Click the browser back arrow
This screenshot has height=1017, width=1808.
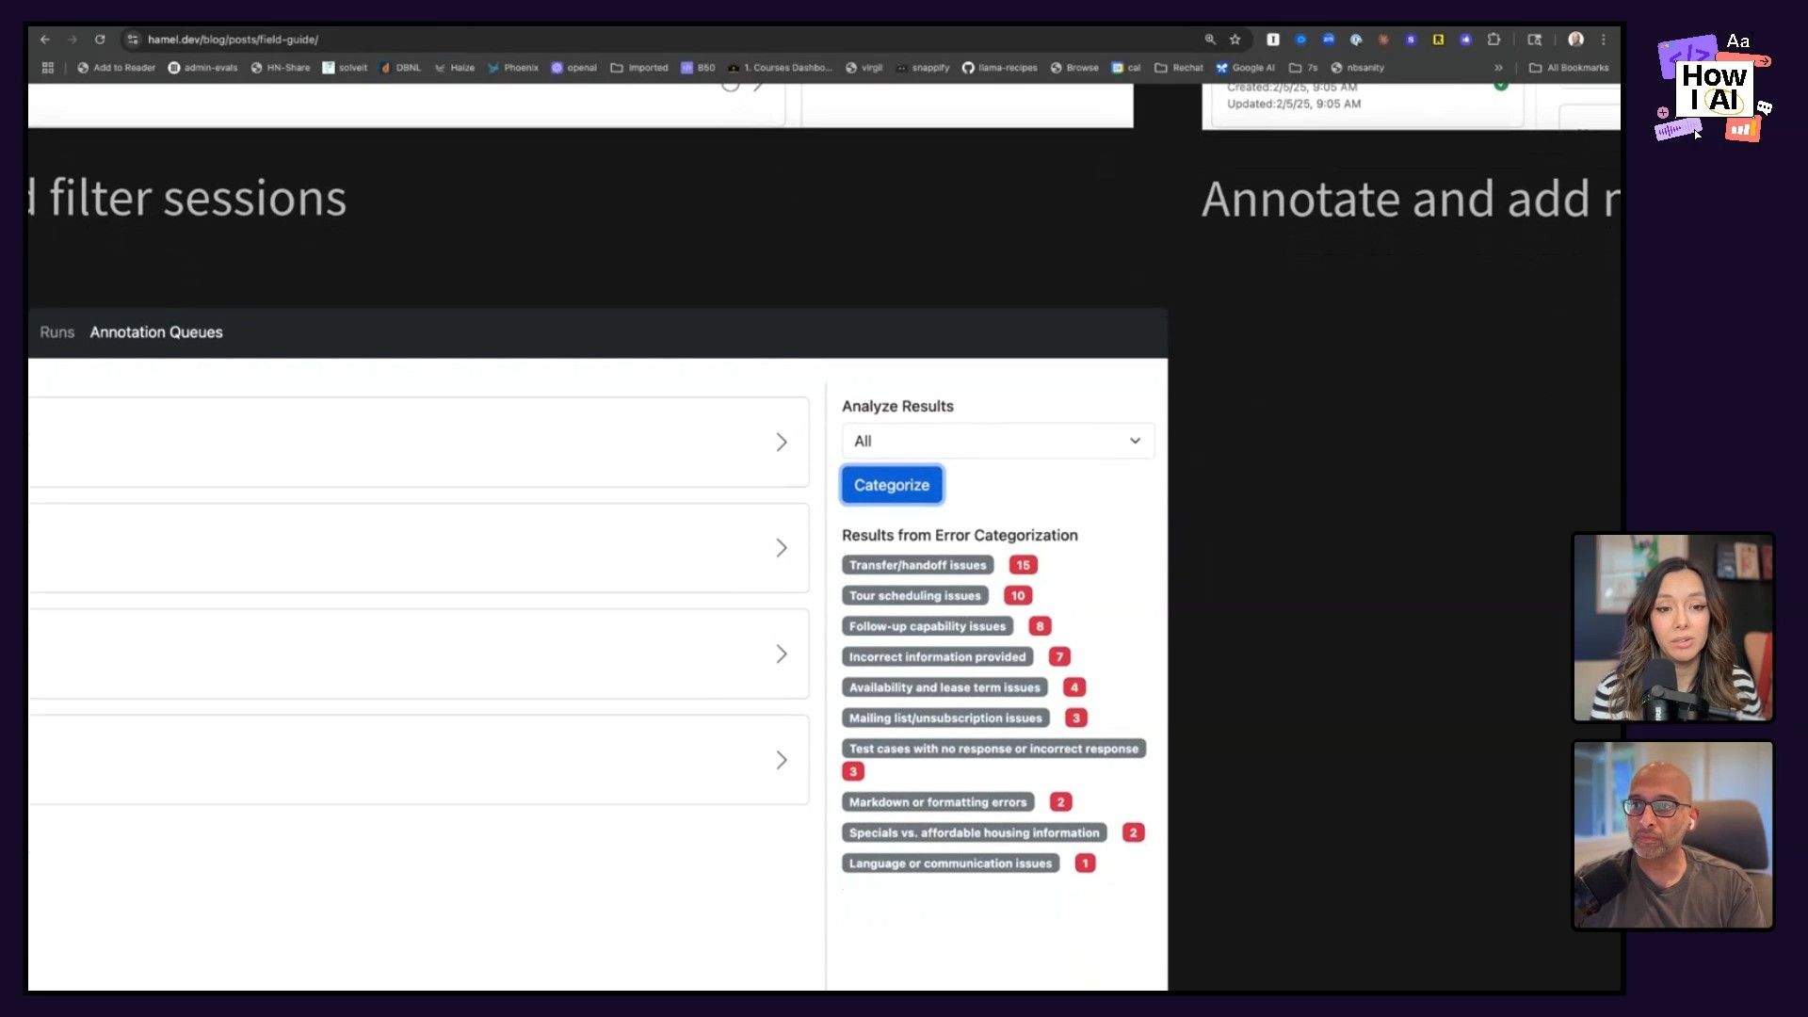pyautogui.click(x=45, y=40)
